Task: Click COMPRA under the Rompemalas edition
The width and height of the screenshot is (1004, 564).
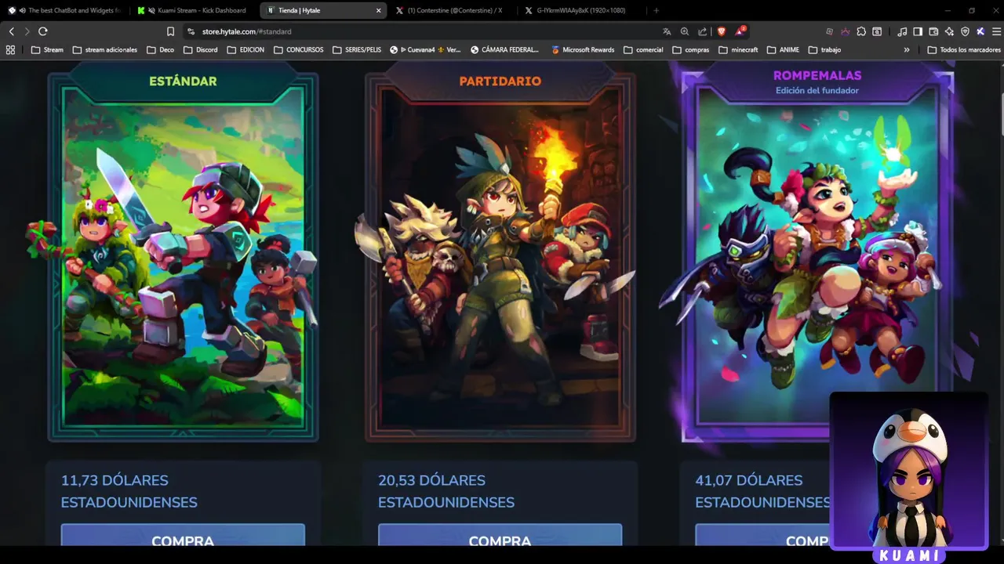Action: tap(762, 536)
